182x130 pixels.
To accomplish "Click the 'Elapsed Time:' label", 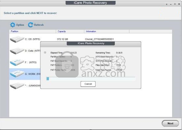I will coord(57,53).
